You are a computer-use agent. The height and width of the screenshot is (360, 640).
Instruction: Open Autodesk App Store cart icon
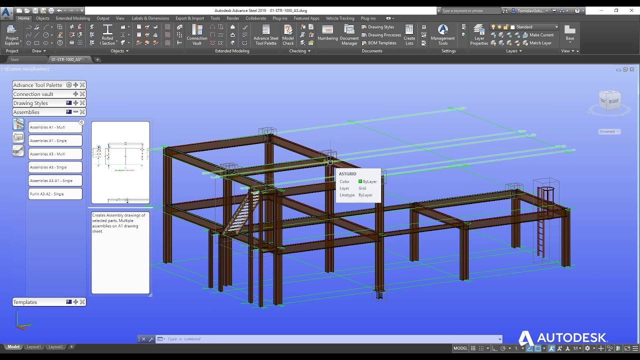(x=555, y=10)
